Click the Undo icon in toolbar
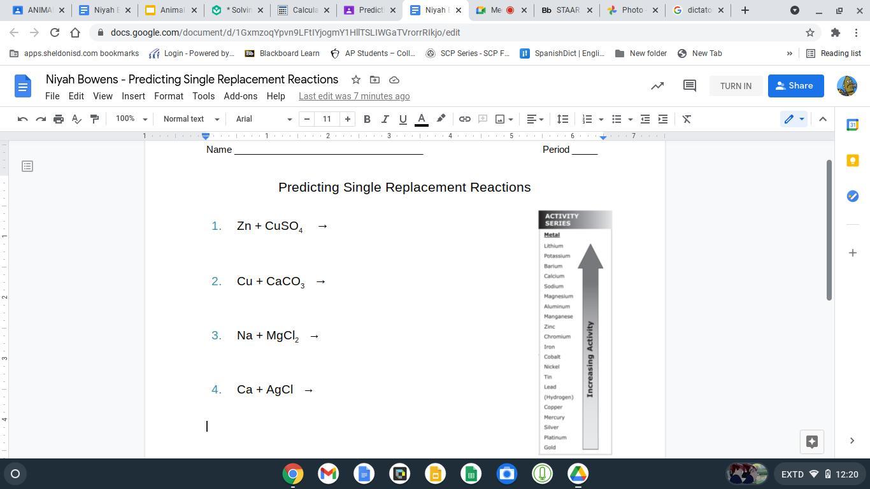 tap(22, 119)
